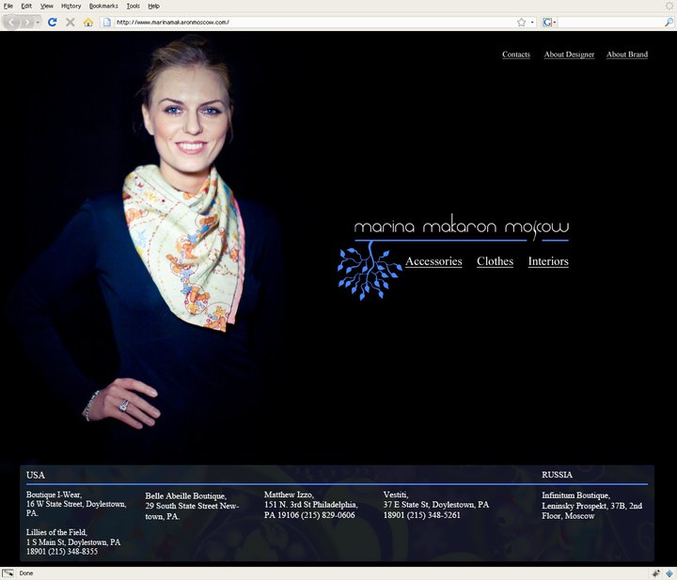Screen dimensions: 677x580
Task: Click the page icon beside the URL
Action: [106, 22]
